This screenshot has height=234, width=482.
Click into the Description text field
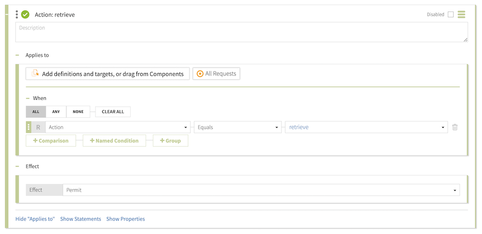tap(241, 33)
